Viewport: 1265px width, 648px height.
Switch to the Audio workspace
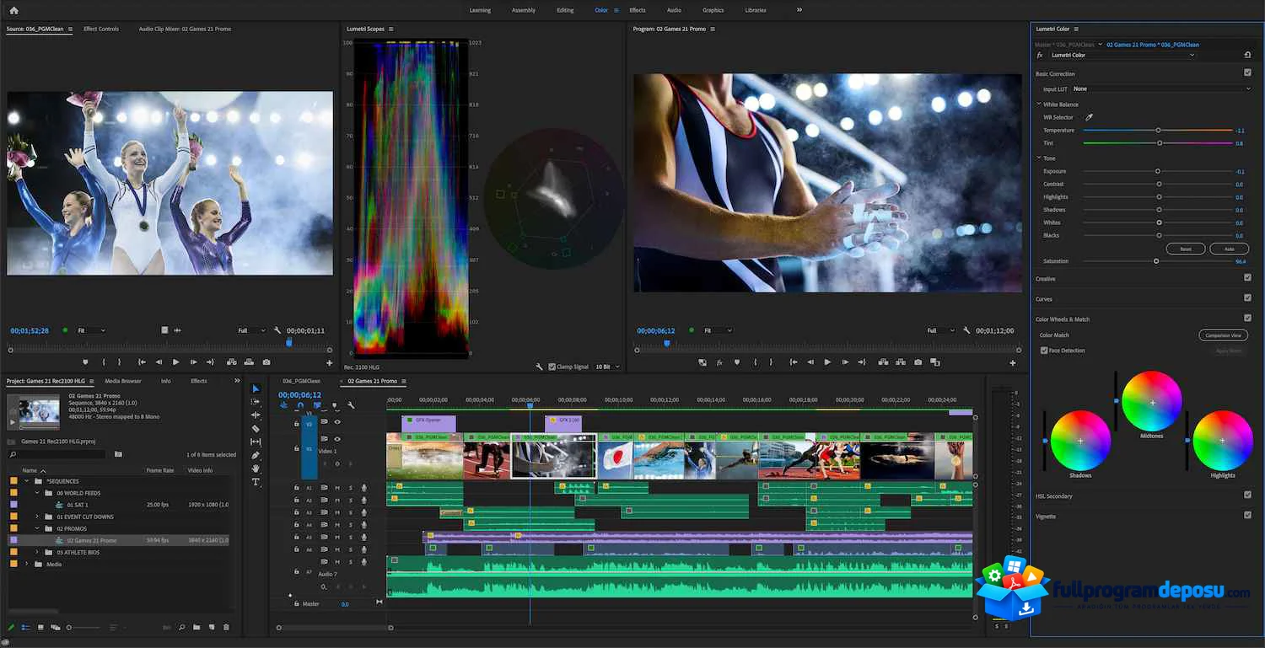tap(674, 10)
